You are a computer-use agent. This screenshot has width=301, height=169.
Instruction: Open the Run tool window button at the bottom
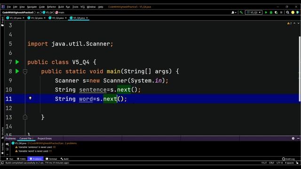coord(9,159)
